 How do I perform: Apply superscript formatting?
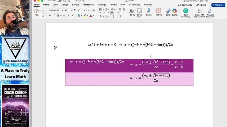pyautogui.click(x=72, y=16)
